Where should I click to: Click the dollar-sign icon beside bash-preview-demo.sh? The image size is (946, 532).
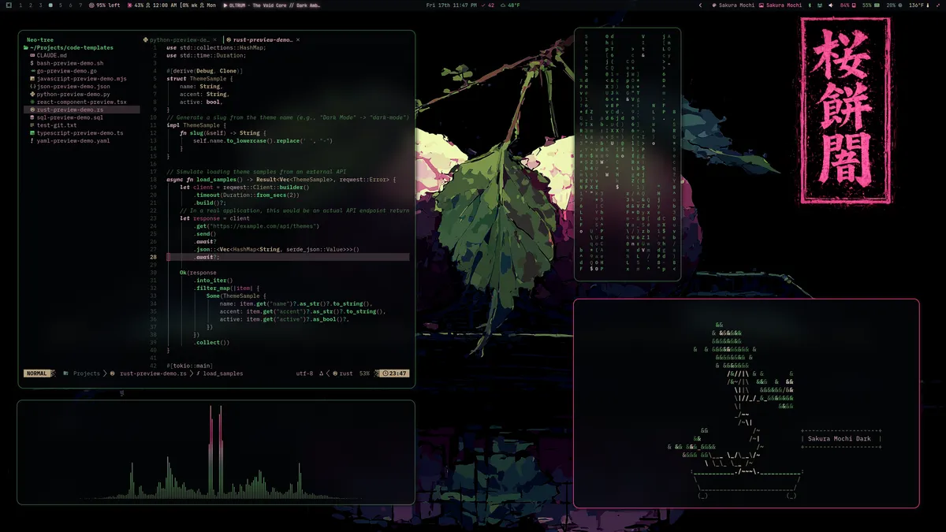[32, 63]
